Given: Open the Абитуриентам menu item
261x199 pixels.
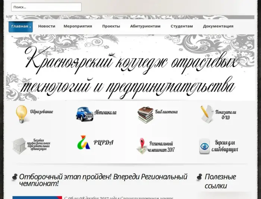Looking at the screenshot, I should pyautogui.click(x=145, y=26).
